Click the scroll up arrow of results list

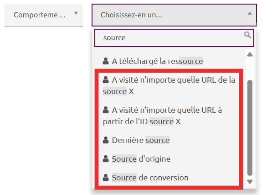pyautogui.click(x=250, y=54)
